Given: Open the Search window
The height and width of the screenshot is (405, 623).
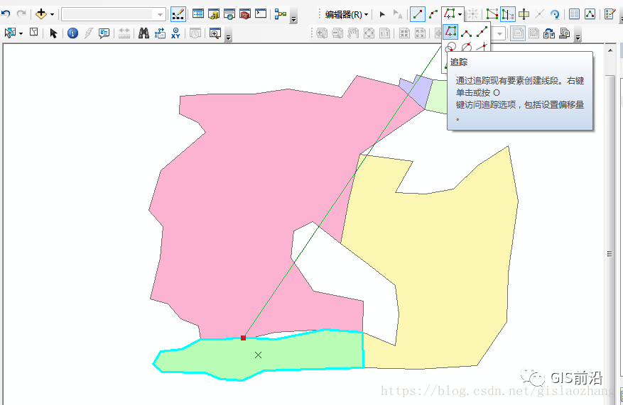Looking at the screenshot, I should click(229, 14).
